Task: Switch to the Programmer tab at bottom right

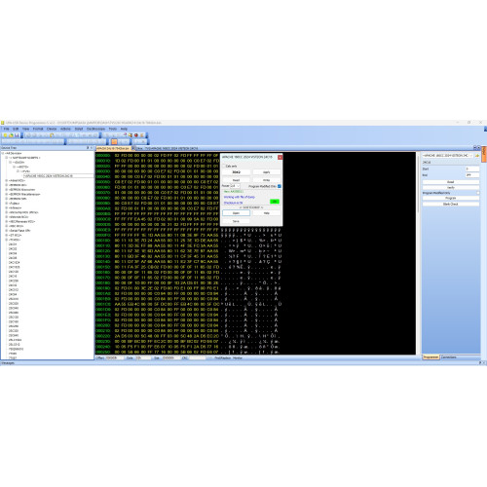Action: (x=431, y=357)
